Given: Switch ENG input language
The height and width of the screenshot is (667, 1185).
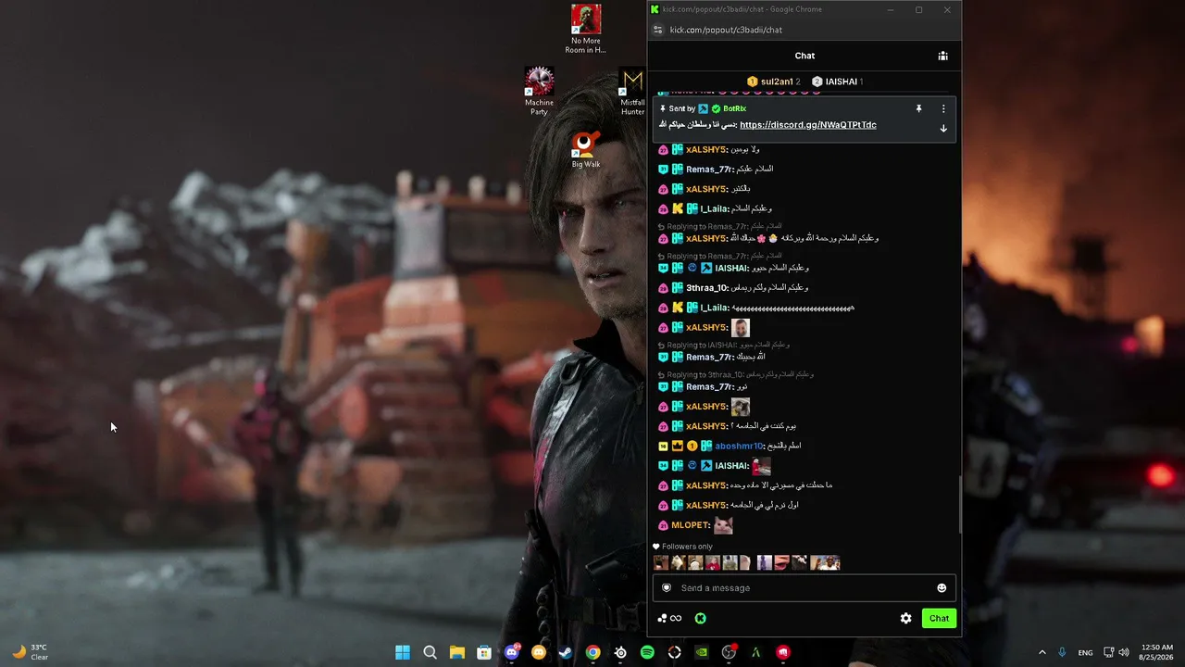Looking at the screenshot, I should (1085, 652).
